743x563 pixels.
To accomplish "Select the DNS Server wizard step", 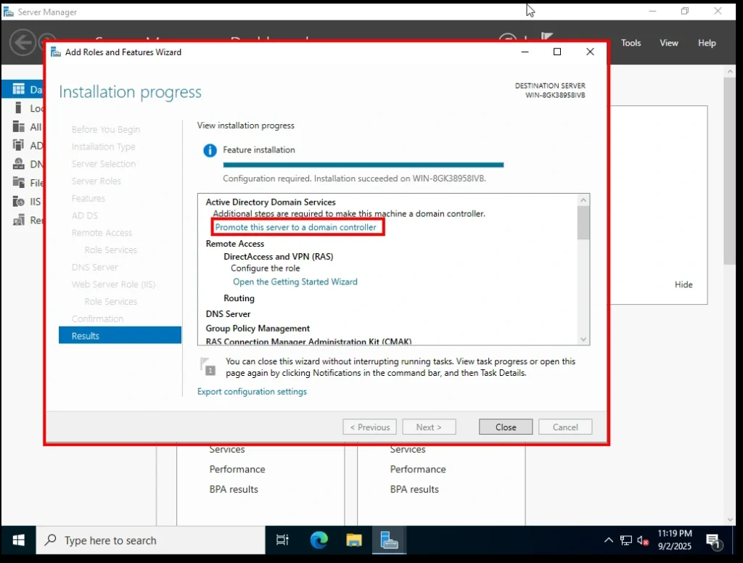I will 94,267.
